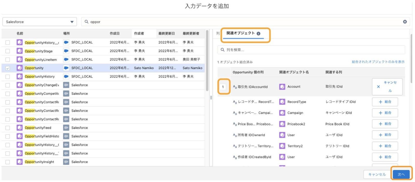Click the text type icon beside 取引先 IDAccountId
The width and height of the screenshot is (415, 182).
[x=235, y=87]
